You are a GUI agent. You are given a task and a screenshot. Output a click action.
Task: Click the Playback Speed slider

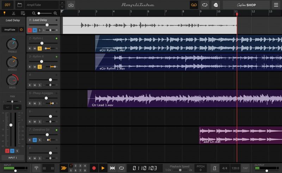click(x=180, y=170)
